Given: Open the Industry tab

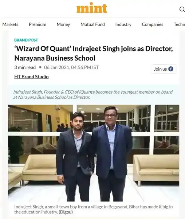Looking at the screenshot, I should (x=123, y=24).
